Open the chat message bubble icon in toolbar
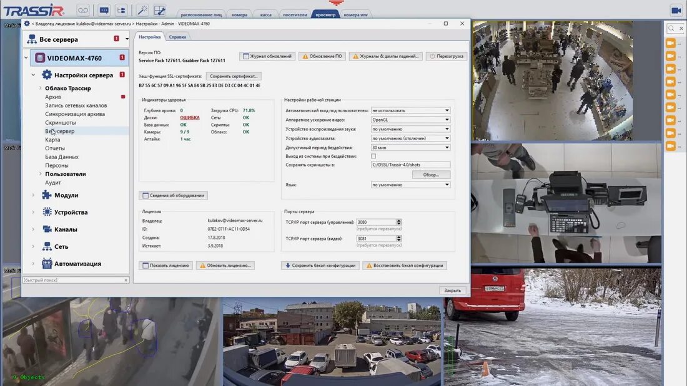This screenshot has width=687, height=386. tap(104, 10)
